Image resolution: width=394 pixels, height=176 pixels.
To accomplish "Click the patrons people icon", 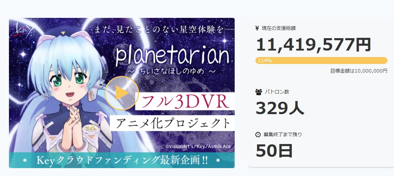I will 258,92.
